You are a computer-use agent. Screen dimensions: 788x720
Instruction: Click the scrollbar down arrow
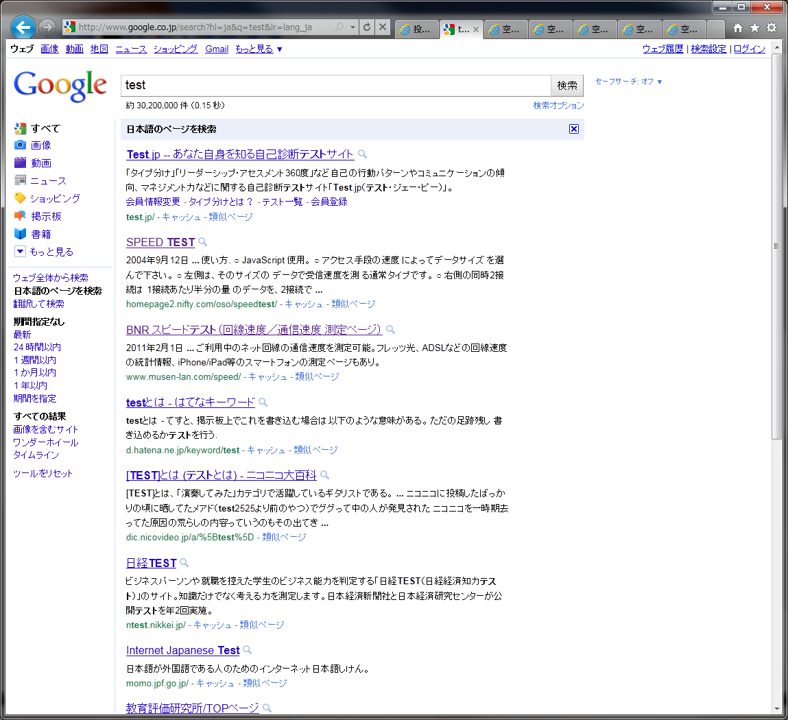click(x=777, y=708)
